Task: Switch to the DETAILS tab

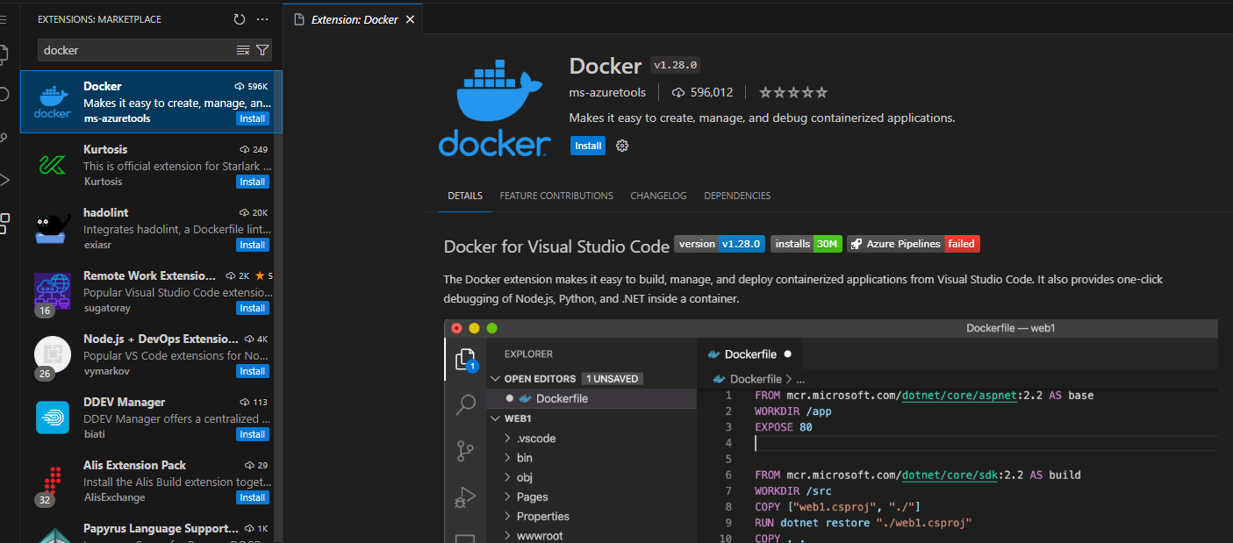Action: [x=465, y=196]
